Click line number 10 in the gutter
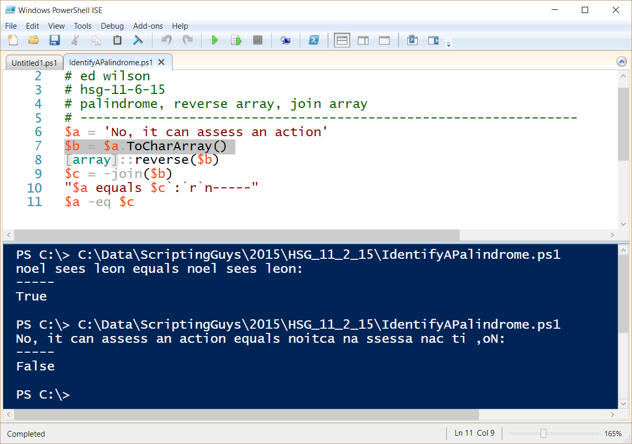Viewport: 632px width, 444px height. point(34,188)
